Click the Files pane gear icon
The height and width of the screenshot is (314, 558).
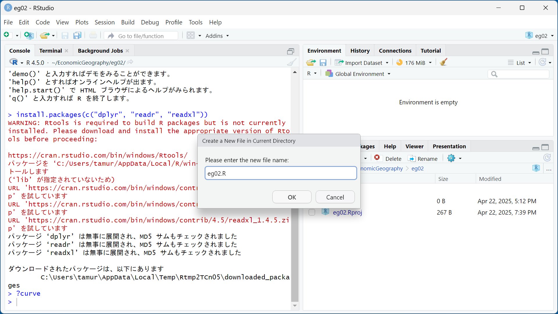[451, 158]
